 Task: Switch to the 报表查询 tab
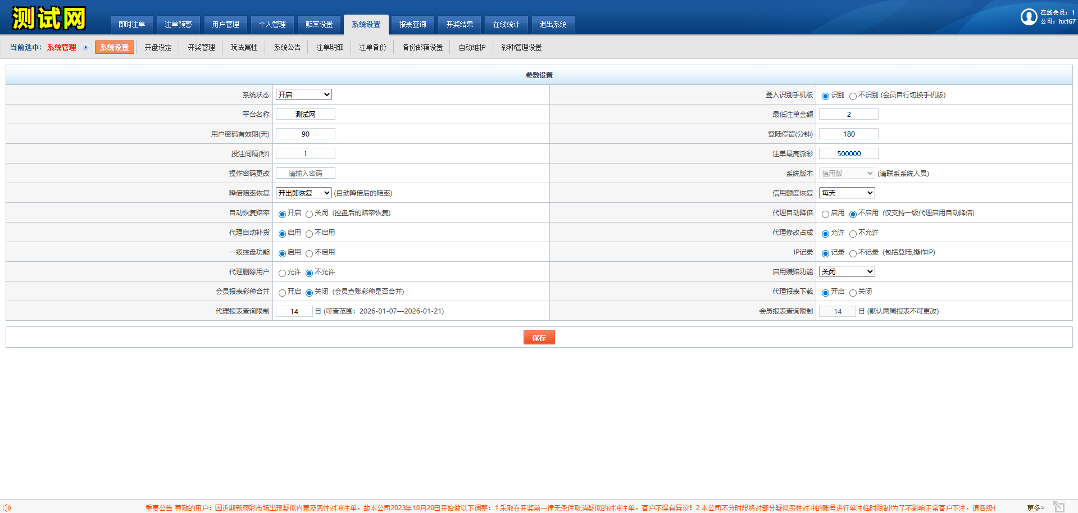(412, 24)
